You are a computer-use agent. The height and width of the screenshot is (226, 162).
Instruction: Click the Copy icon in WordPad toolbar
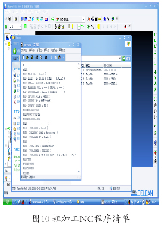click(x=55, y=57)
